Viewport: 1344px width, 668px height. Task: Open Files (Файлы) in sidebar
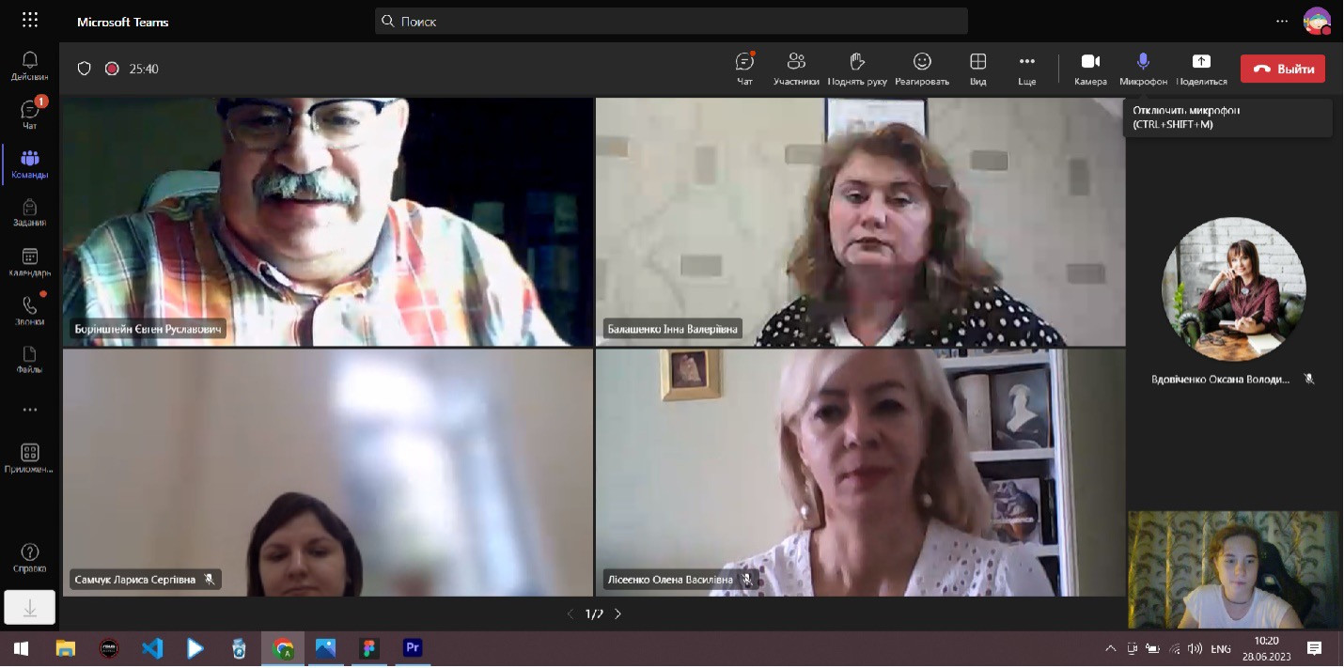pyautogui.click(x=29, y=360)
